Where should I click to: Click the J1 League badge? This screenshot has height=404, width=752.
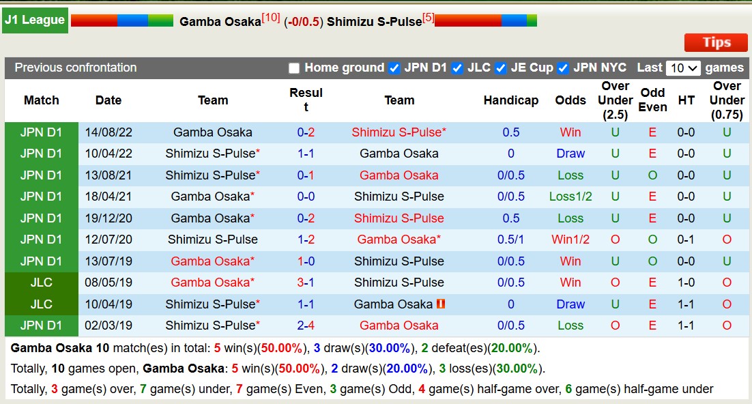coord(35,20)
